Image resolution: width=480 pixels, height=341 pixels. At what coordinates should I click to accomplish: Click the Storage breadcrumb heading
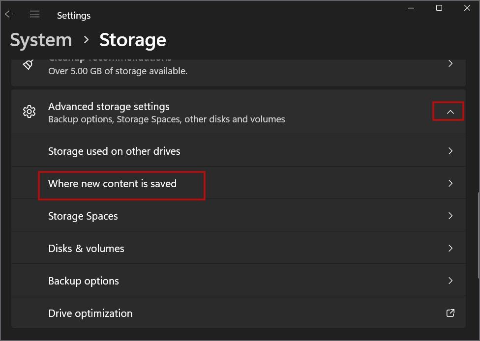point(133,40)
